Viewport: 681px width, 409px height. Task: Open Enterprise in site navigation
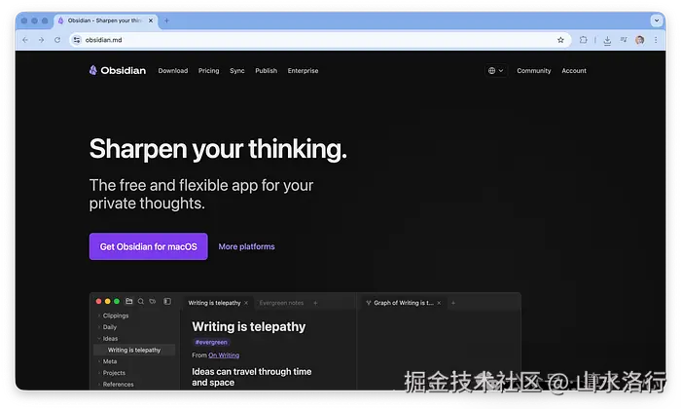pos(303,70)
